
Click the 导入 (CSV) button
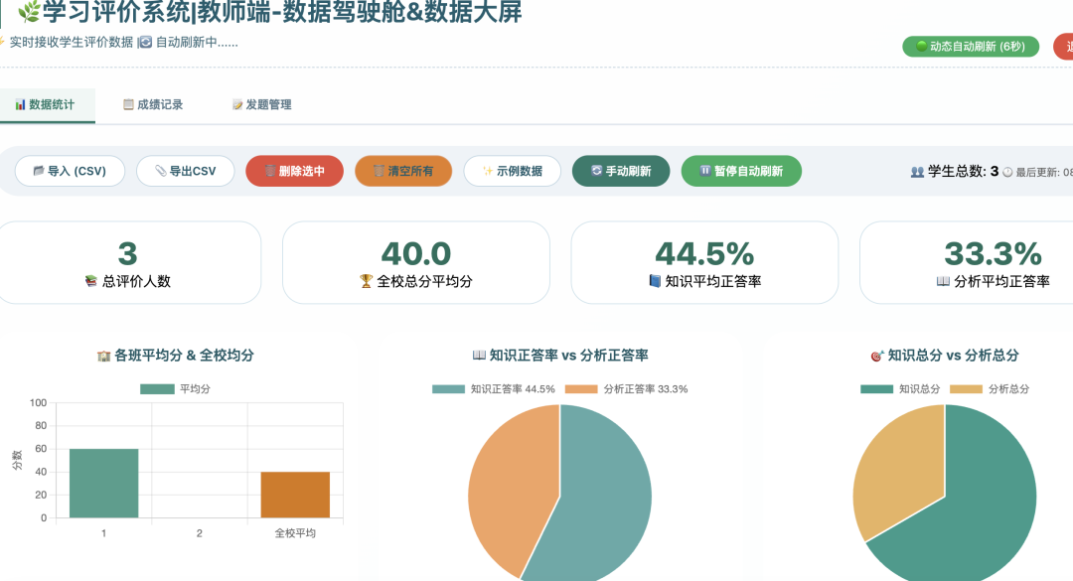[70, 171]
